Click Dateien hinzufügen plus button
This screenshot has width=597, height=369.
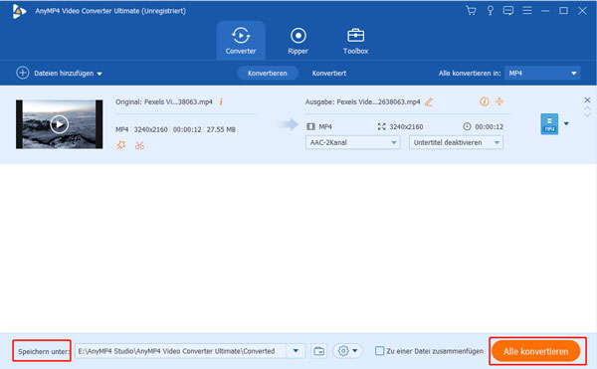click(23, 73)
